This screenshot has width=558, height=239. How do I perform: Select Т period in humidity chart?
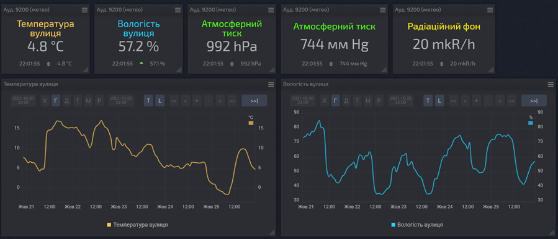(357, 100)
